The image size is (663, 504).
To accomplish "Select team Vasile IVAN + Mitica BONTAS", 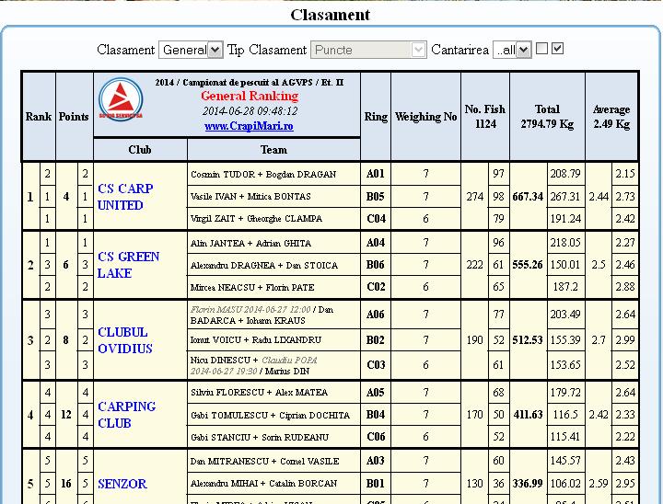I will coord(250,197).
